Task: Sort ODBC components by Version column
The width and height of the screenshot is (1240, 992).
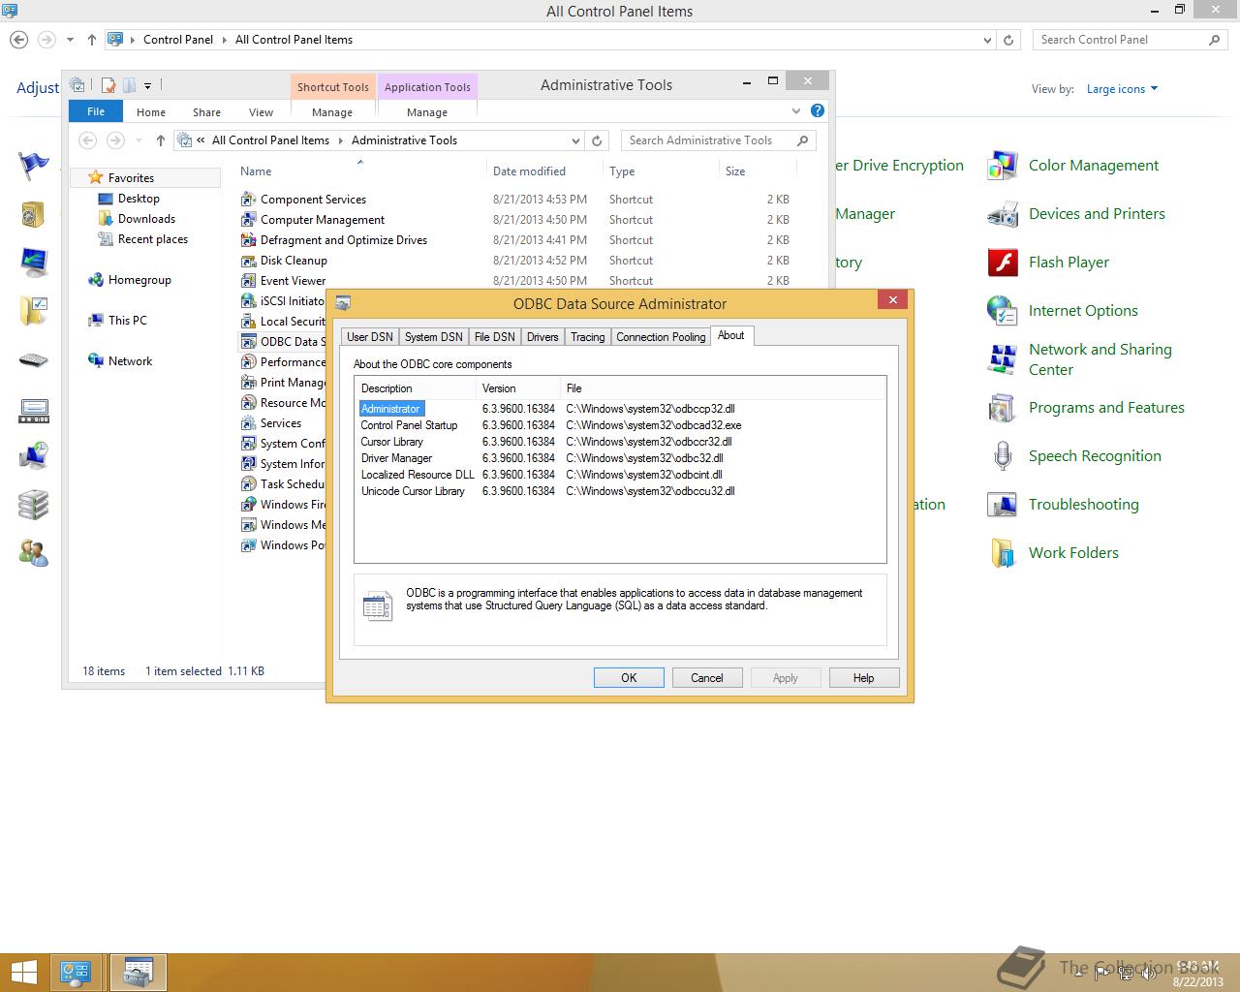Action: click(517, 388)
